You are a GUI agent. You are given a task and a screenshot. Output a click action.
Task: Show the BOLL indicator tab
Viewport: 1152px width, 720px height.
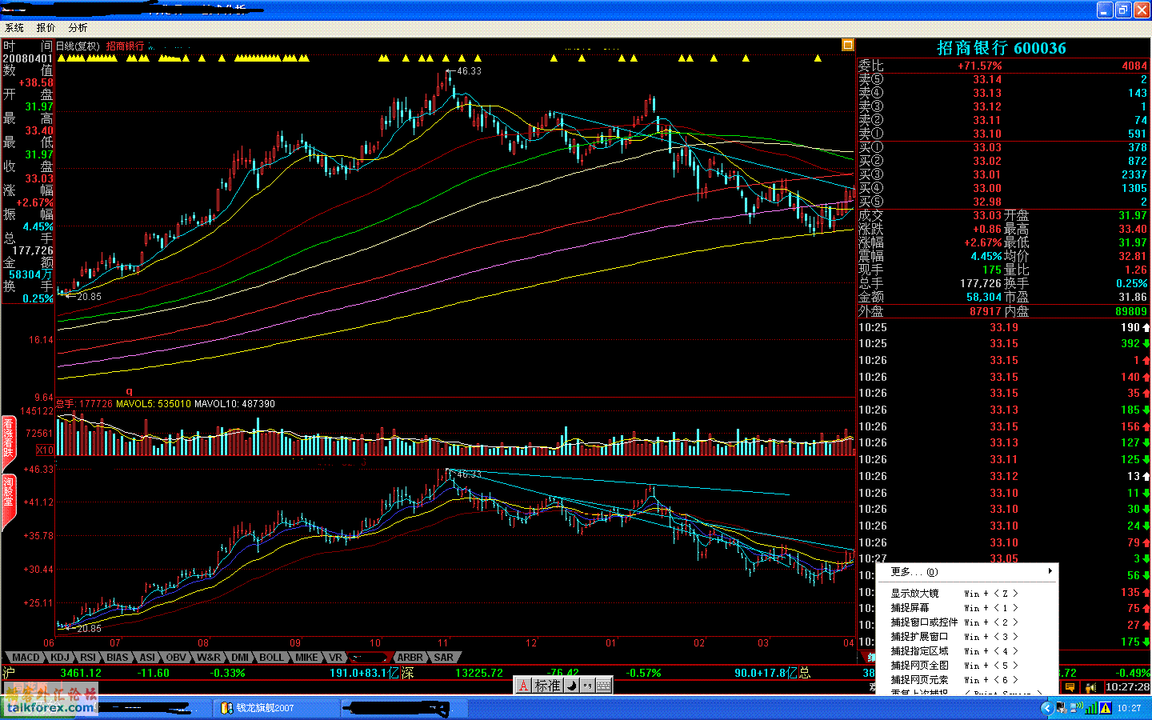[271, 658]
